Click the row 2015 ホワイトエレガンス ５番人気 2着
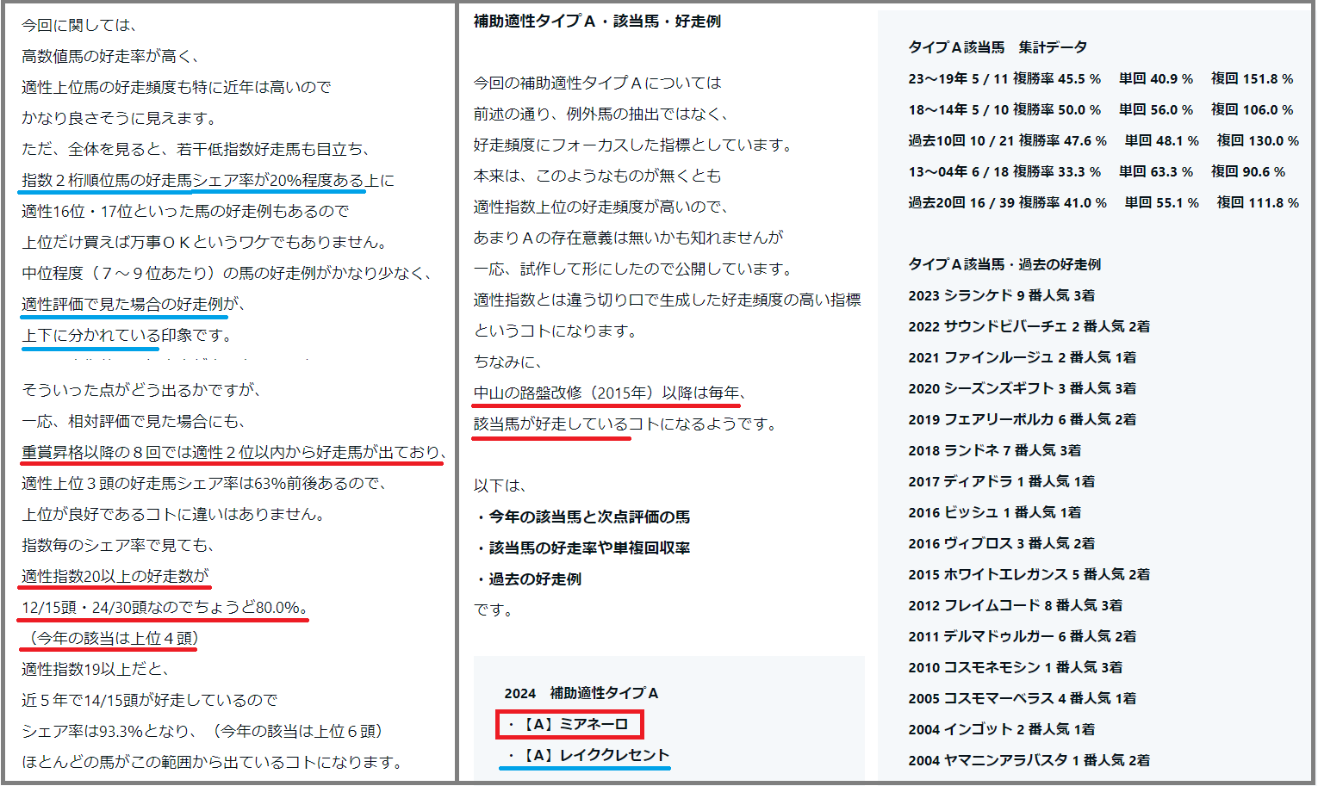Image resolution: width=1318 pixels, height=786 pixels. point(1029,574)
